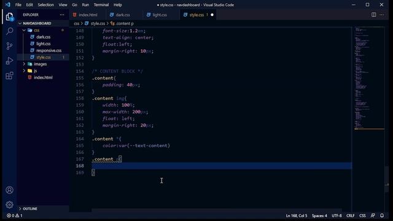Image resolution: width=393 pixels, height=221 pixels.
Task: Click line number 155 in the gutter
Action: [80, 78]
